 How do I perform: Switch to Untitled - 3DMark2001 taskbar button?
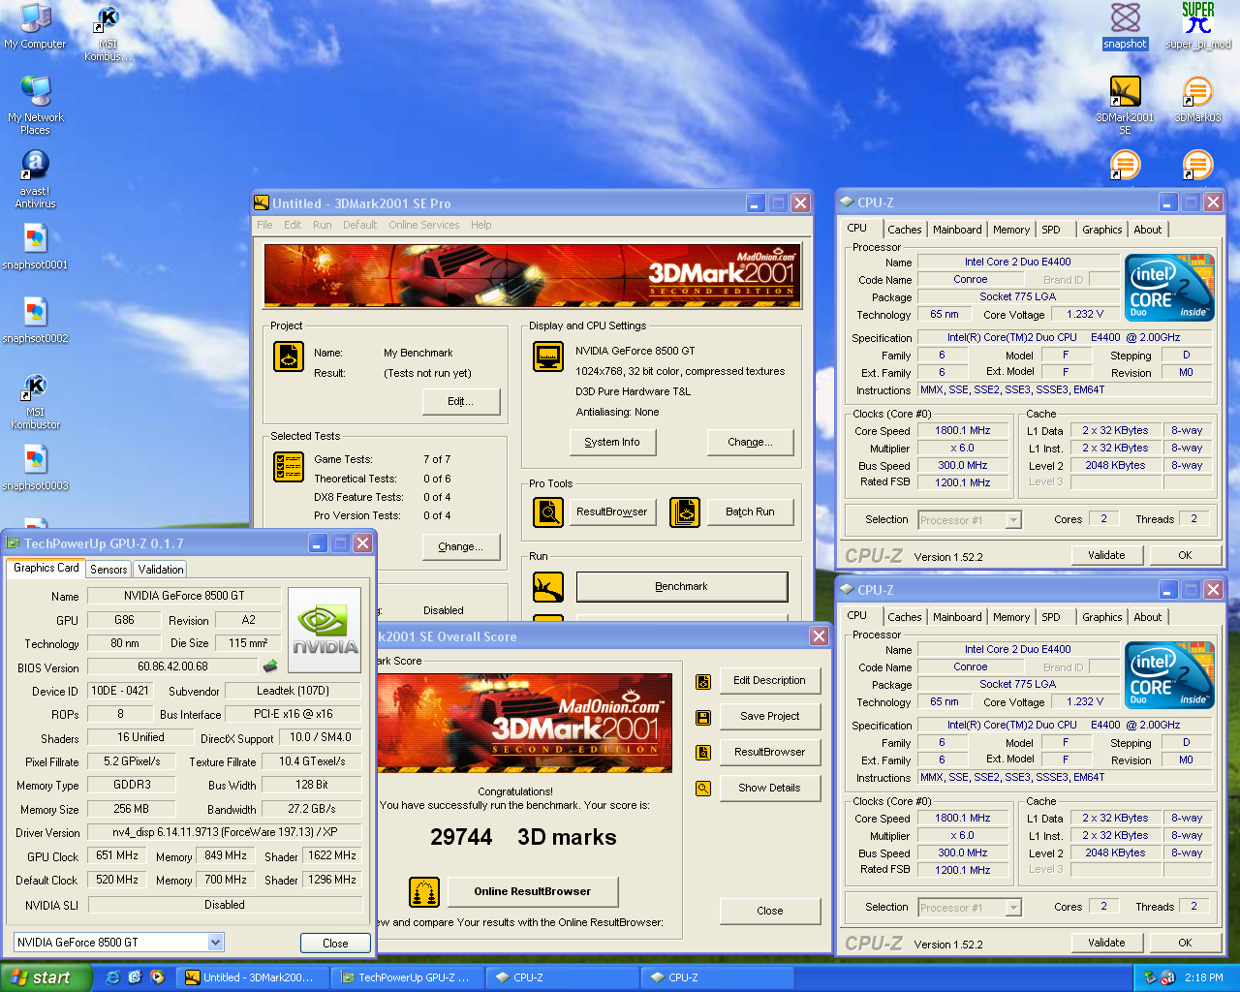pos(253,977)
